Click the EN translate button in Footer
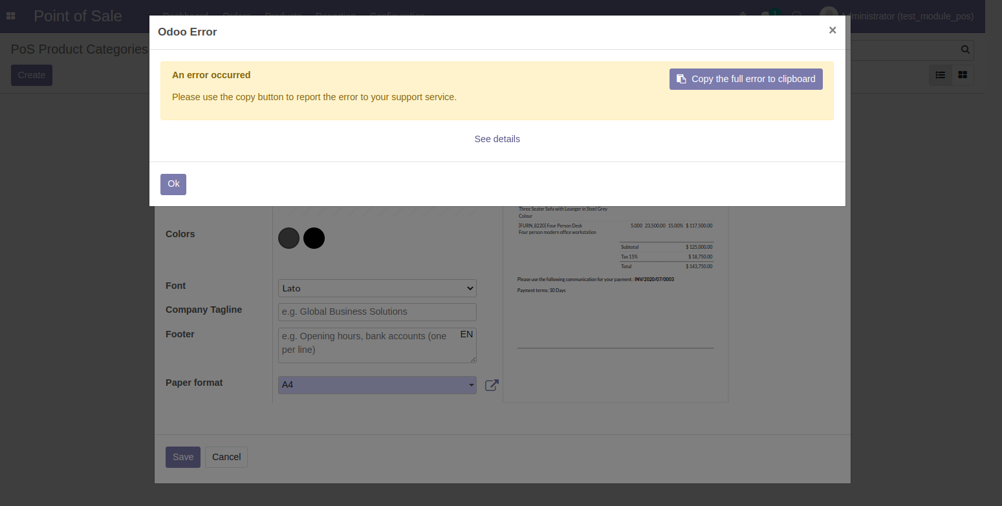The width and height of the screenshot is (1002, 506). [x=466, y=334]
